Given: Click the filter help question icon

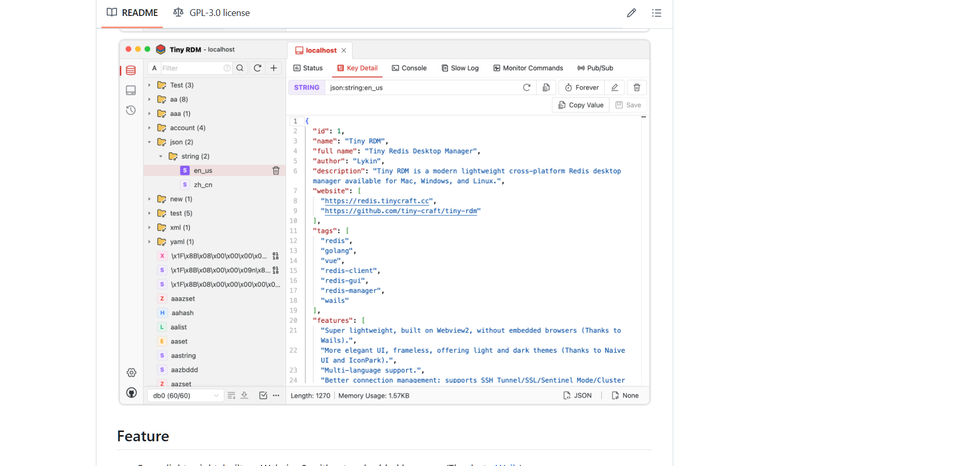Looking at the screenshot, I should 227,68.
